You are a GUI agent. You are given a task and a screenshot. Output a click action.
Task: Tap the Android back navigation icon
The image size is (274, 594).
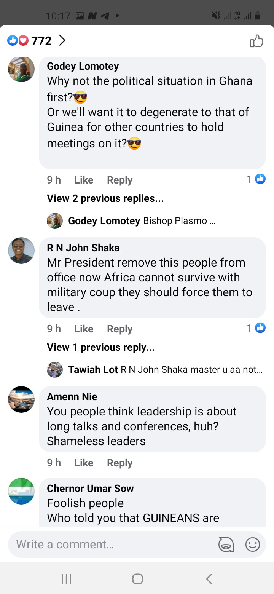coord(209,579)
